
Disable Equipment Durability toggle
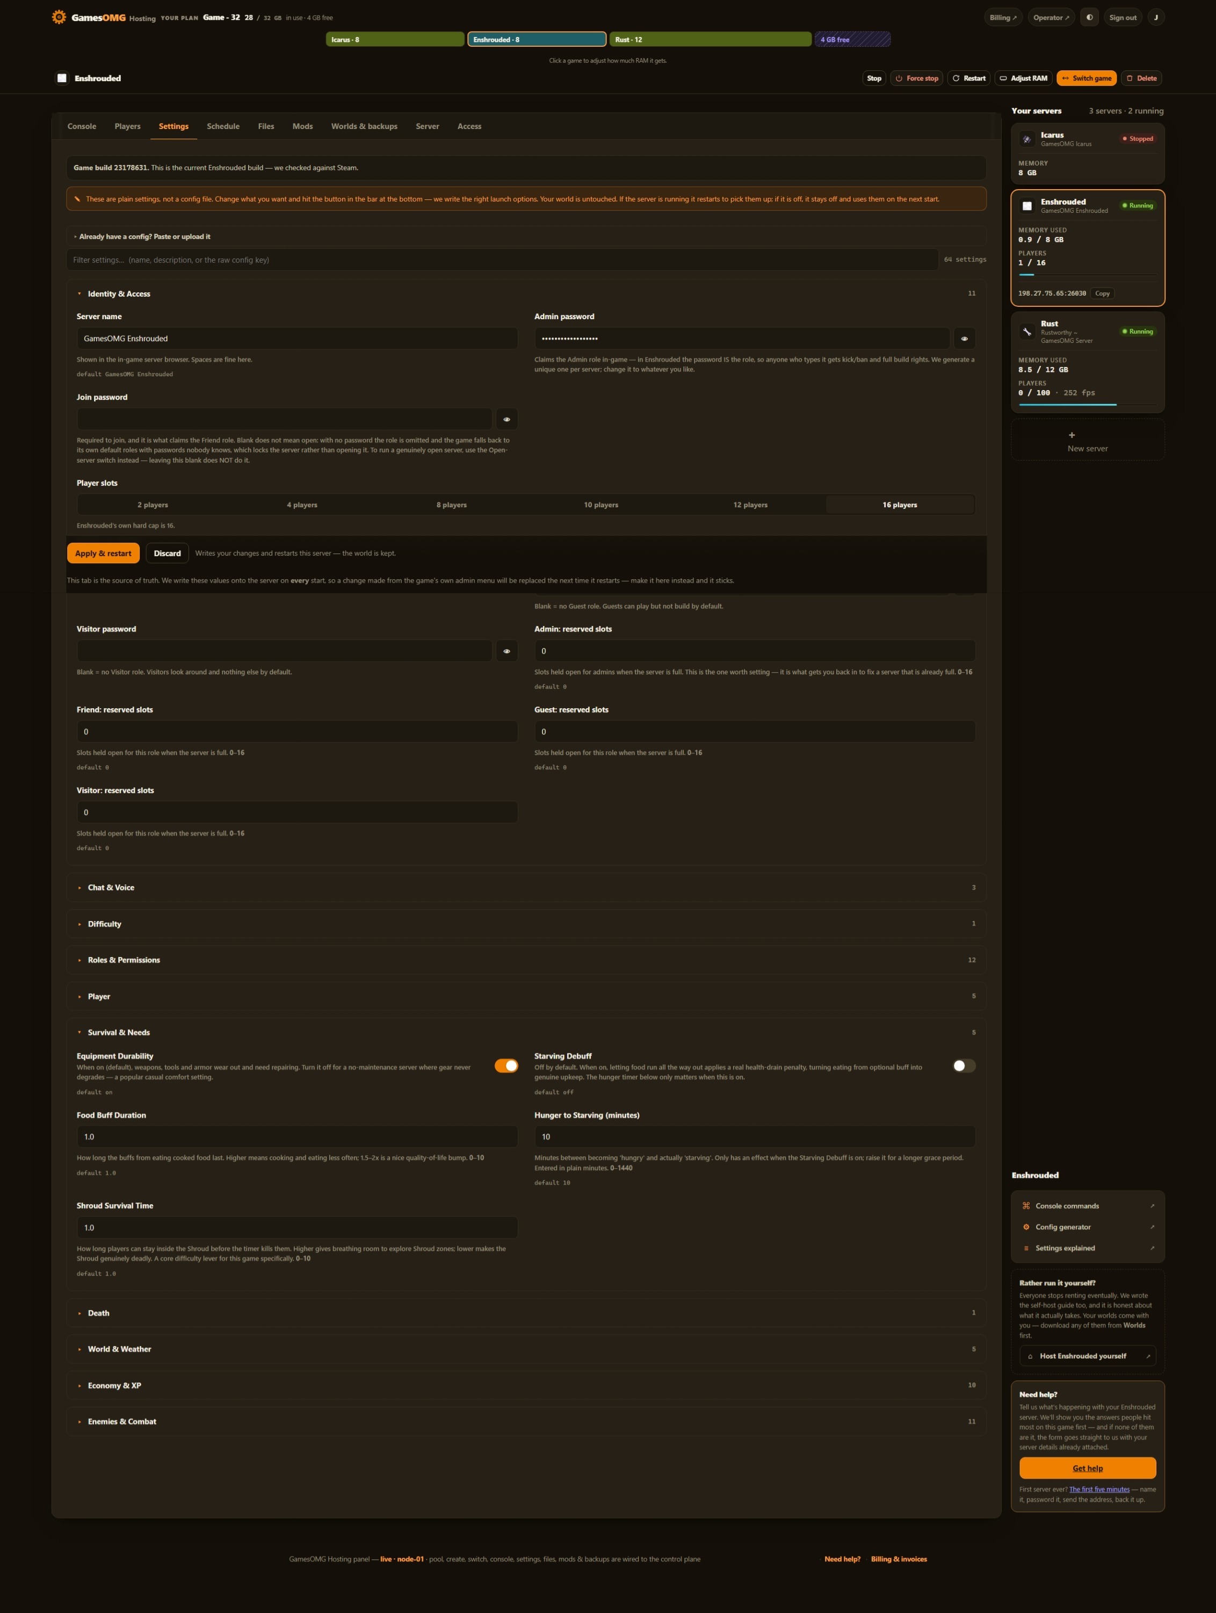pyautogui.click(x=506, y=1066)
